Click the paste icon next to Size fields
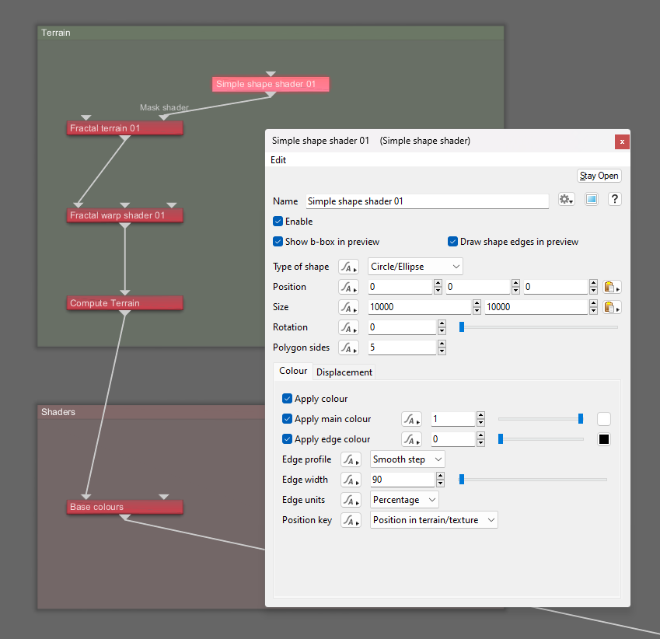This screenshot has width=660, height=639. click(x=612, y=306)
